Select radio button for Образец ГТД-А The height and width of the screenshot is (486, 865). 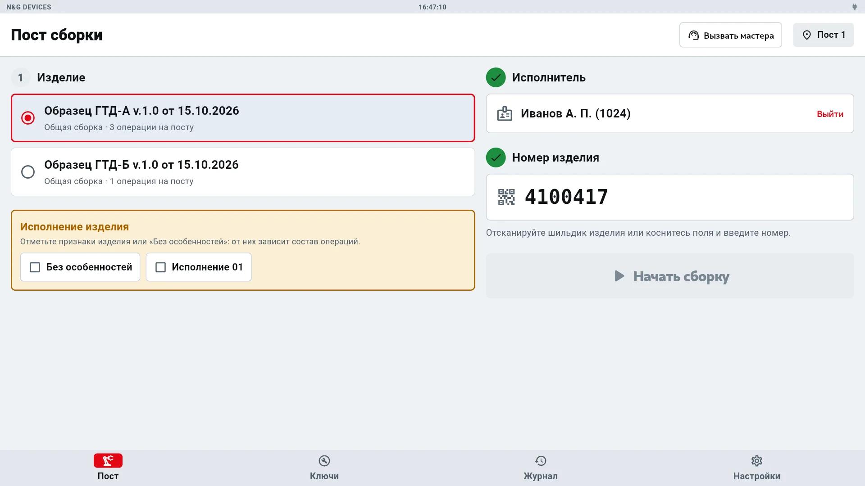28,118
